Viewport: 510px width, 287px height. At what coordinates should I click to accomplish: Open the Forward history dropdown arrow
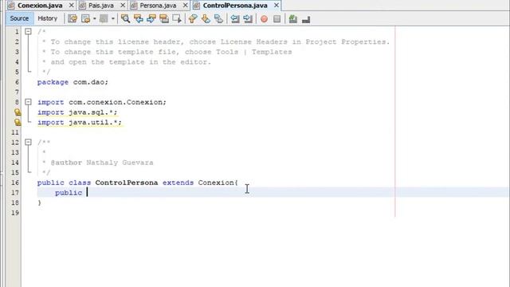click(113, 19)
